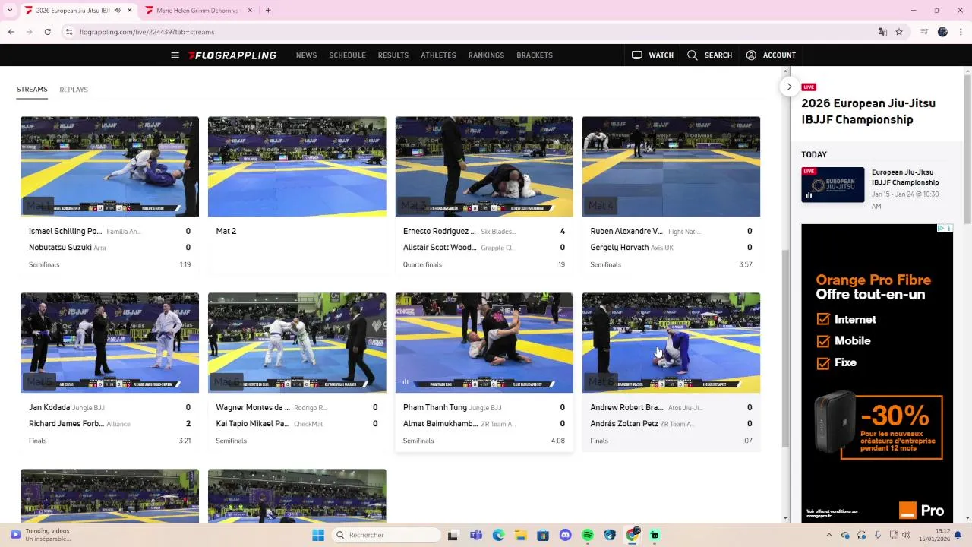Click athlete name András Zoltan Petz
Screen dimensions: 972x547
624,424
